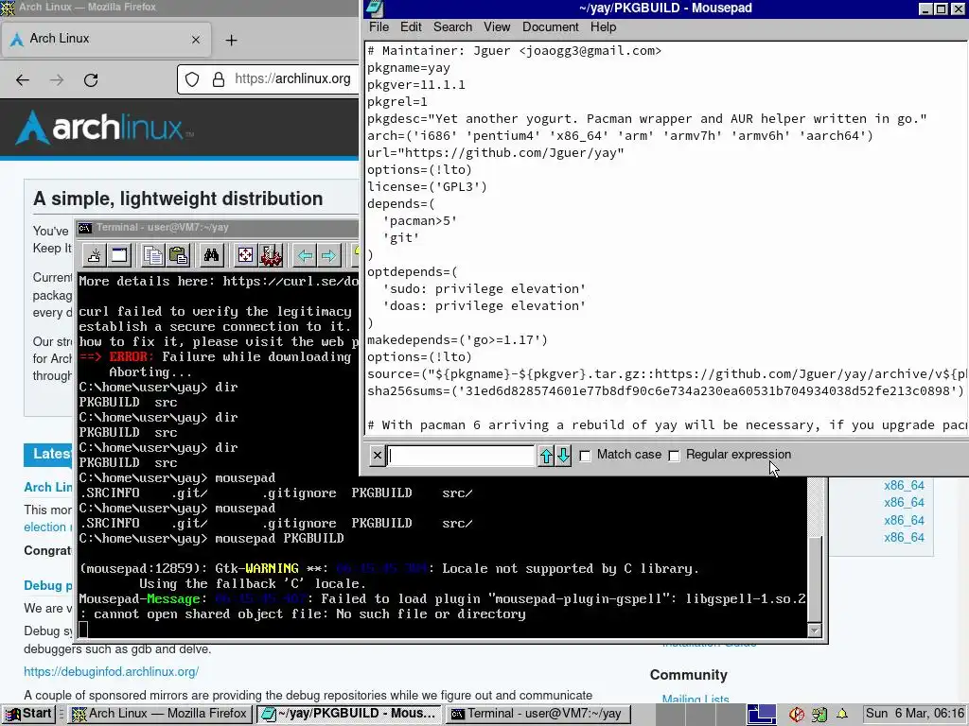Click the 'mousepad PKGBUILD' command line in Terminal

tap(211, 538)
